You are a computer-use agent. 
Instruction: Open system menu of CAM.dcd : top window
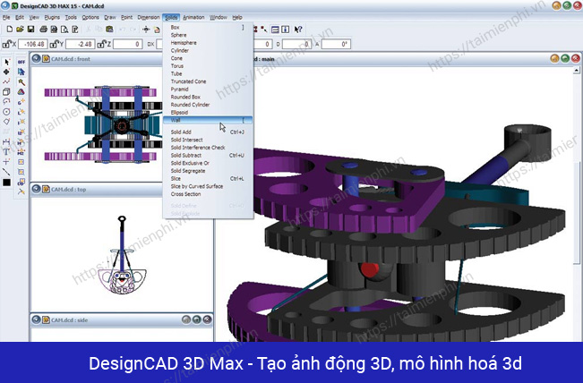point(36,189)
